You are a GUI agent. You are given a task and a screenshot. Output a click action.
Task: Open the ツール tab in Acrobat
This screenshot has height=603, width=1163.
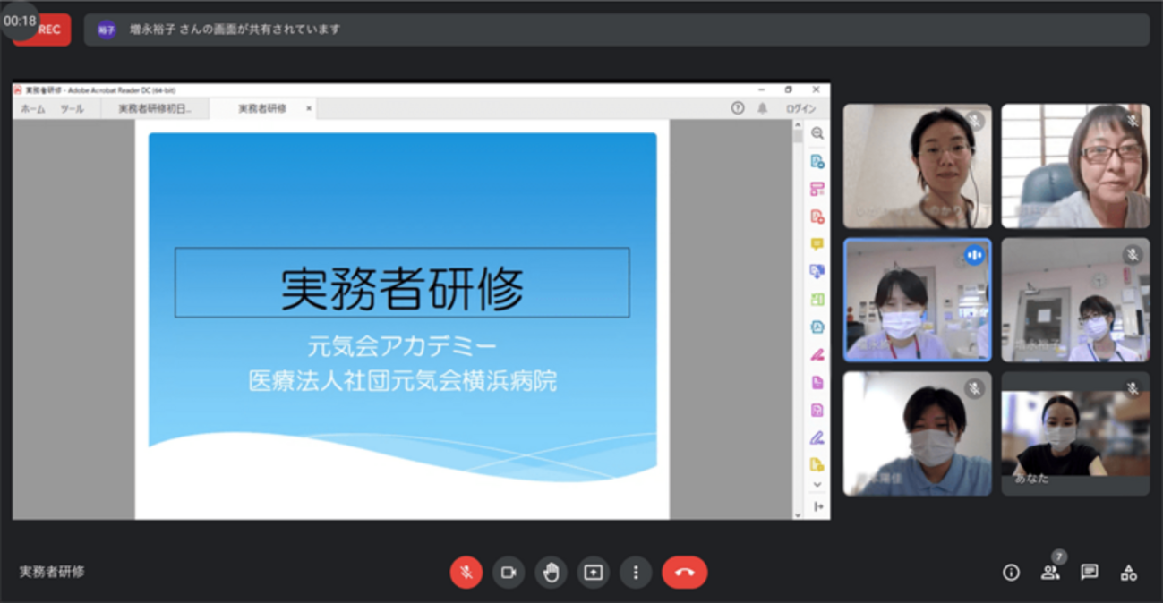[72, 108]
